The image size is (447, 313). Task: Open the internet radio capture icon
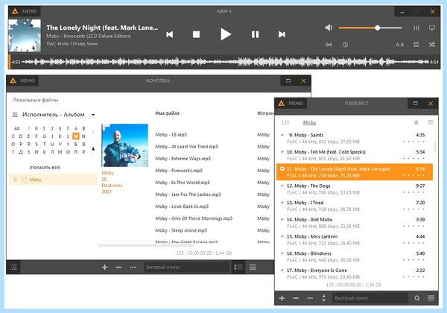pos(329,45)
